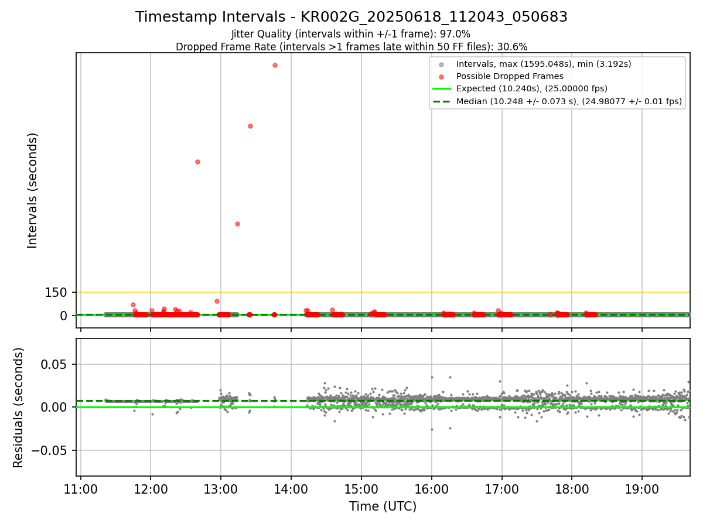Click the '13:00' x-axis tick label
The image size is (703, 527).
221,488
